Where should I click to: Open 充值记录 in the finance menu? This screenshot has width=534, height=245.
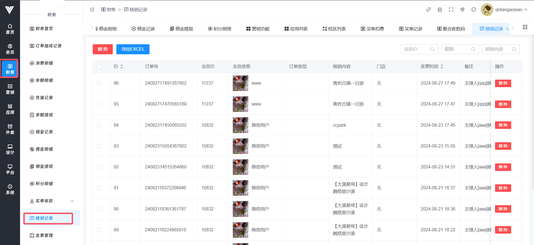point(44,98)
